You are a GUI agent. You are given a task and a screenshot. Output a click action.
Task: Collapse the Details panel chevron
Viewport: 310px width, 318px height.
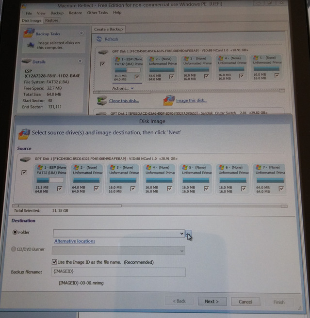pos(80,61)
